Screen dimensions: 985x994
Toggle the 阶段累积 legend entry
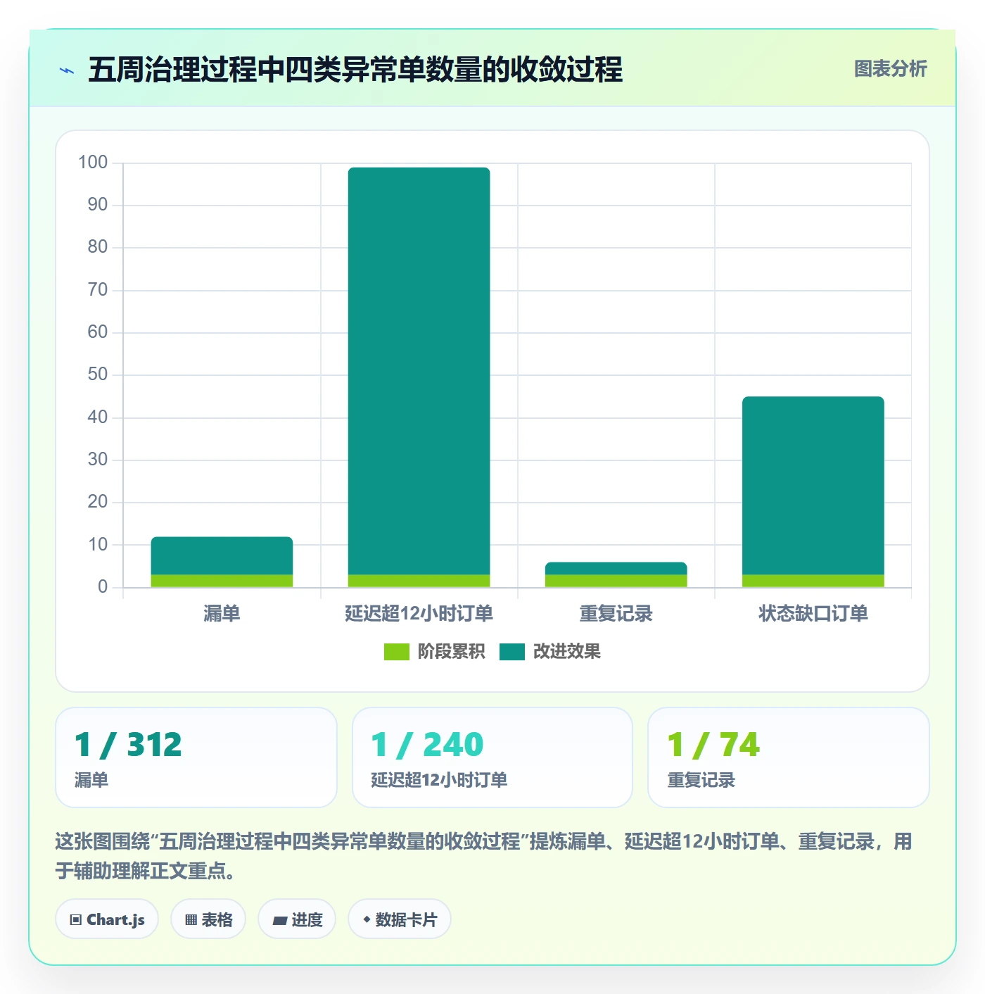[x=434, y=652]
